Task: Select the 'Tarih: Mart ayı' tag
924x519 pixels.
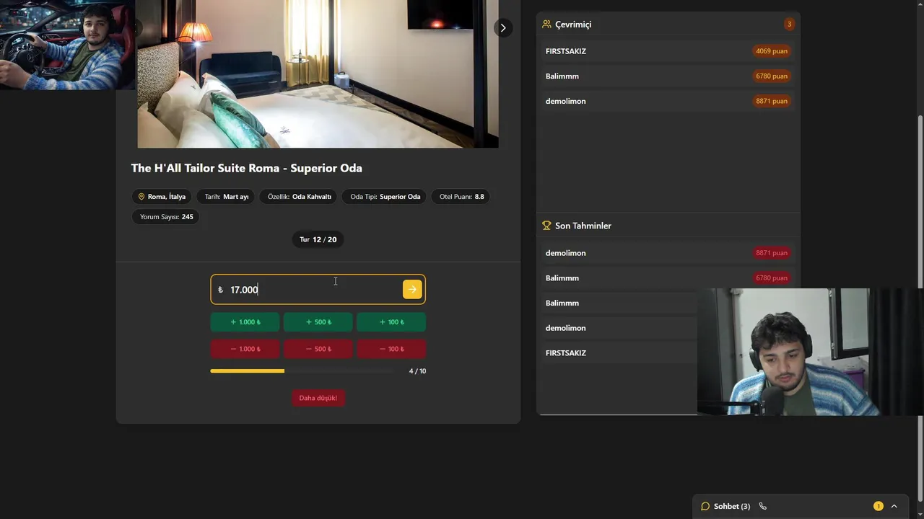Action: tap(227, 196)
